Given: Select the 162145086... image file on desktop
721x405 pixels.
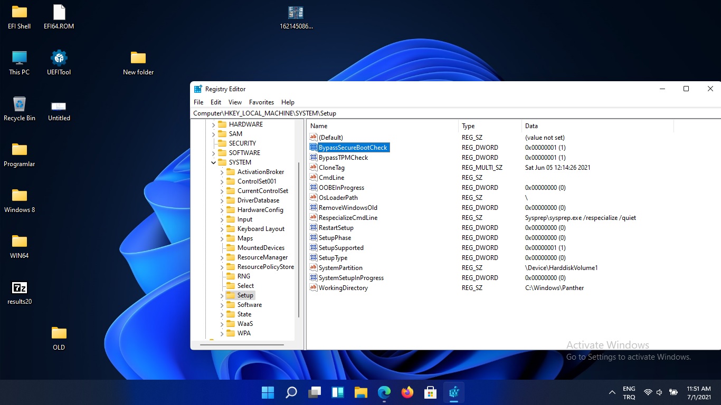Looking at the screenshot, I should [x=296, y=17].
